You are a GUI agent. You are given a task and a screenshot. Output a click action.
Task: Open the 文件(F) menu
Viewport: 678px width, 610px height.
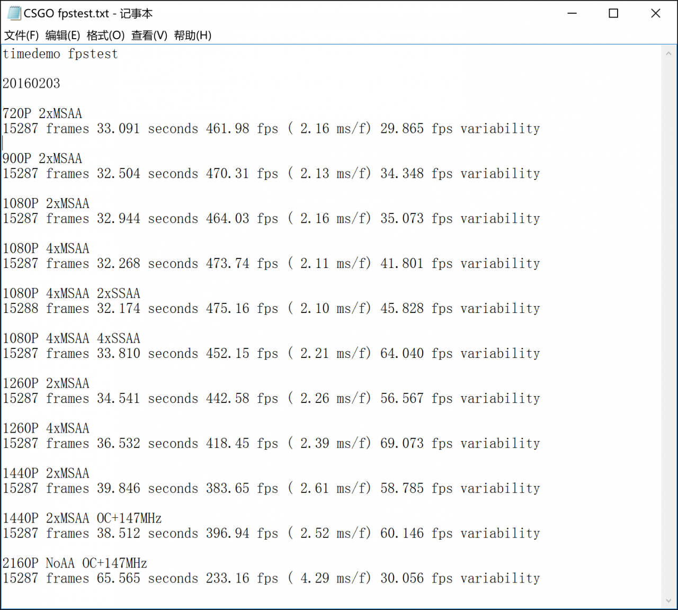(x=21, y=35)
